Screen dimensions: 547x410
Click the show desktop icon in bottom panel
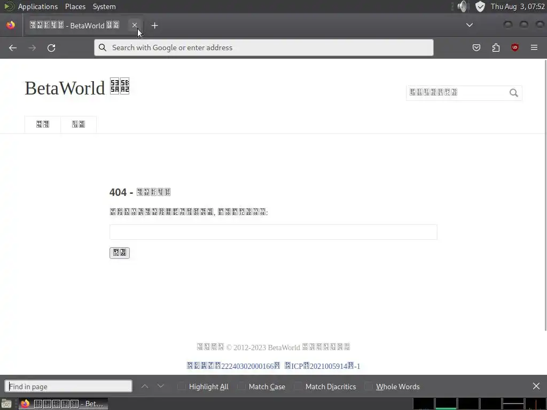pyautogui.click(x=6, y=404)
